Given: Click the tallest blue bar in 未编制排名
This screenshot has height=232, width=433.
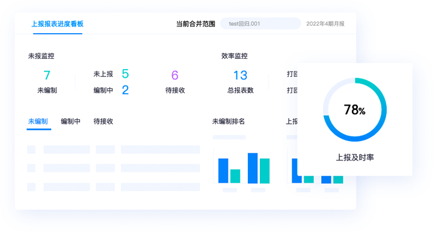Looking at the screenshot, I should (253, 168).
